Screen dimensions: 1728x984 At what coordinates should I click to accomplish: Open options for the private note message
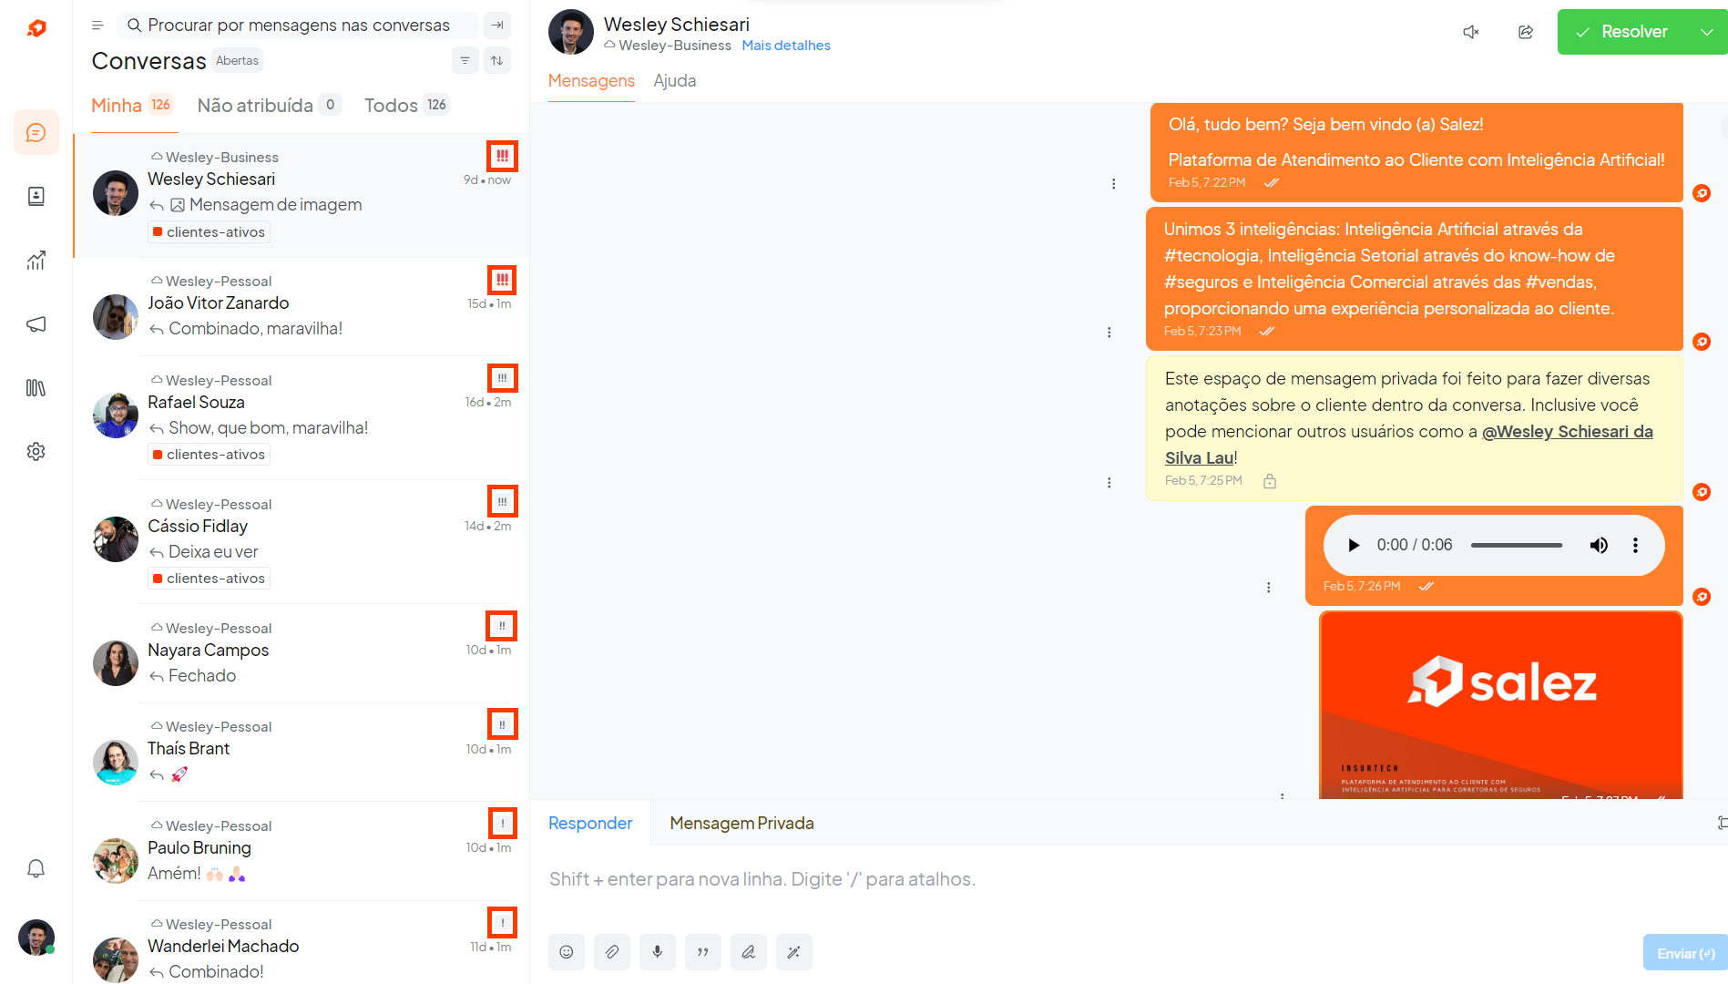tap(1109, 483)
